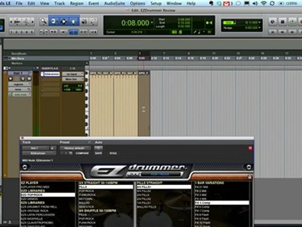
Task: Open the File menu
Action: pos(19,3)
